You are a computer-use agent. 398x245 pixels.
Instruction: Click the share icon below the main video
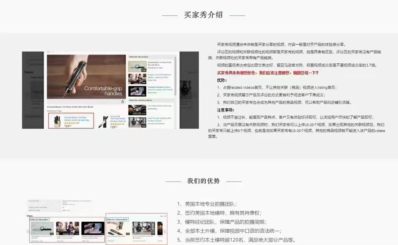tap(123, 102)
